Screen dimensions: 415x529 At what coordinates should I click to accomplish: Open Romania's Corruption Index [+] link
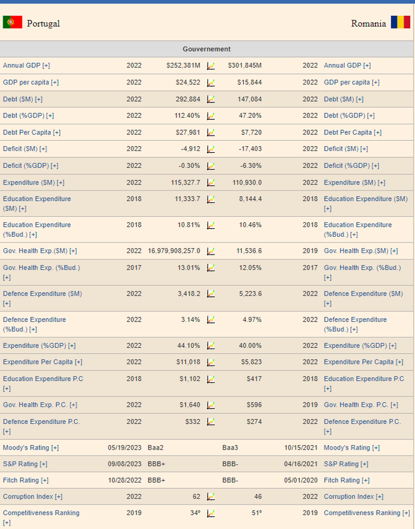354,497
